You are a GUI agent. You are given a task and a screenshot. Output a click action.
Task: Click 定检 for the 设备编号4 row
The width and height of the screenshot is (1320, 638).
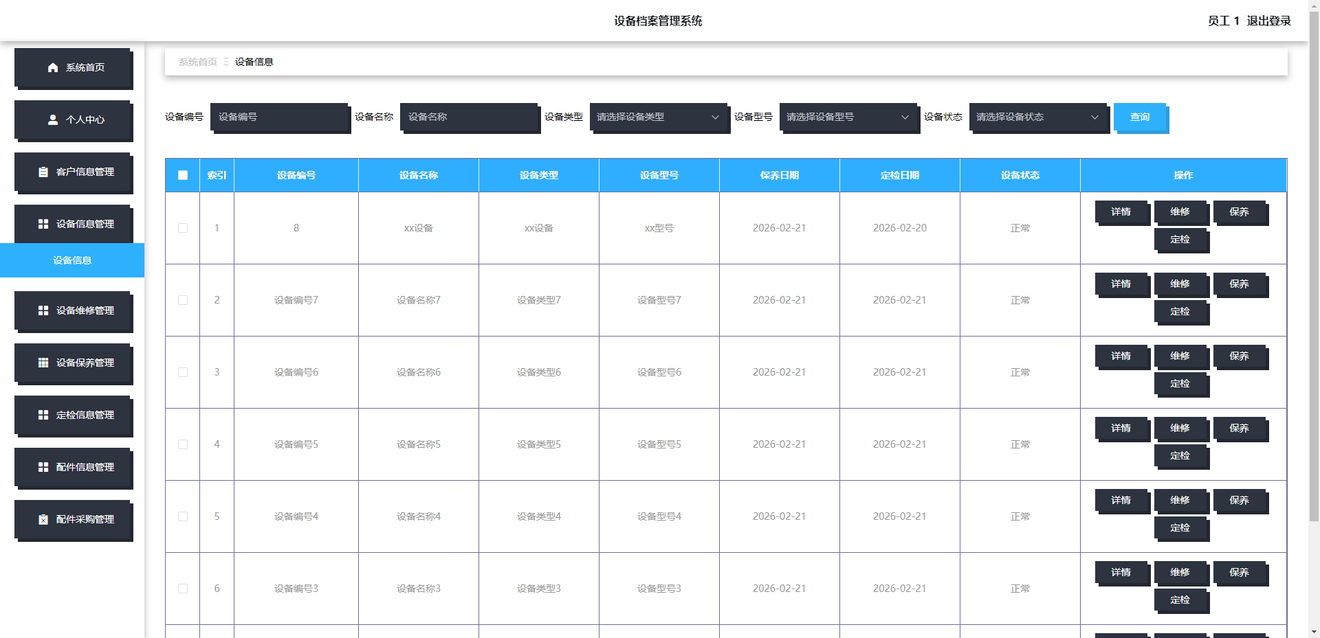pos(1180,527)
